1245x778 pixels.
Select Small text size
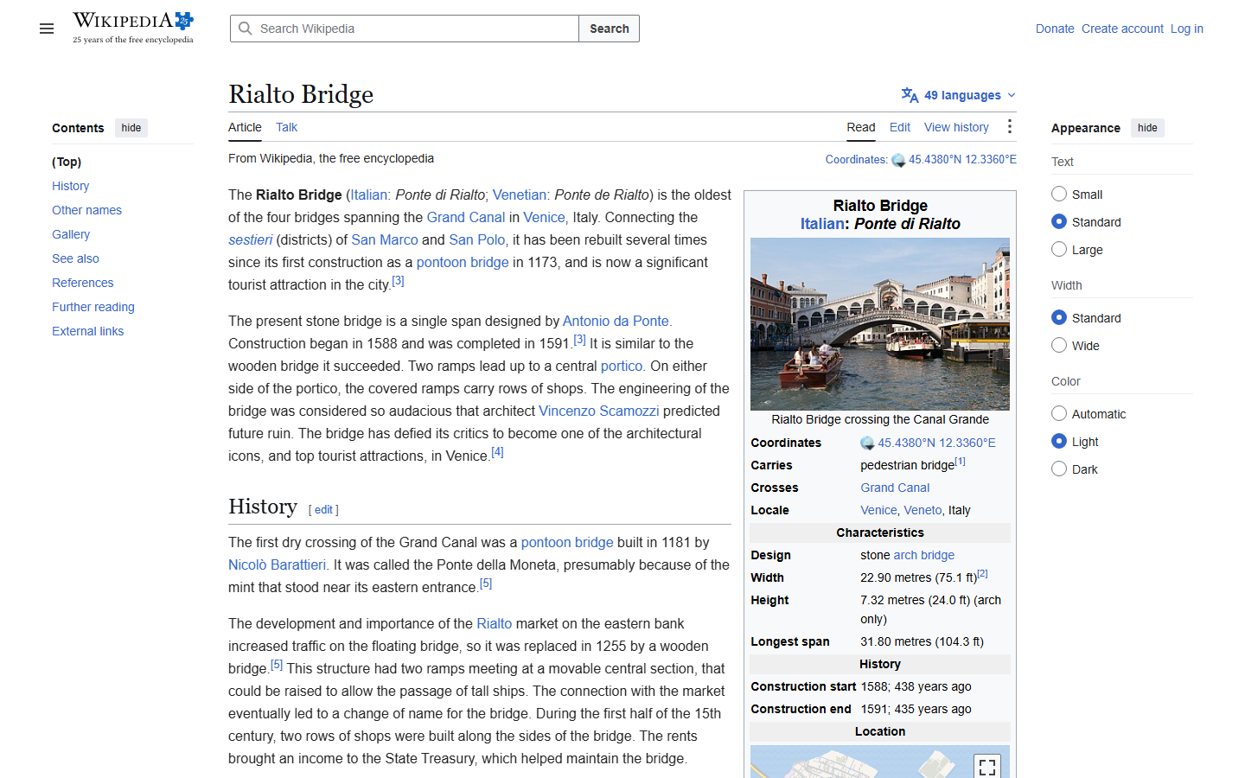pos(1059,194)
